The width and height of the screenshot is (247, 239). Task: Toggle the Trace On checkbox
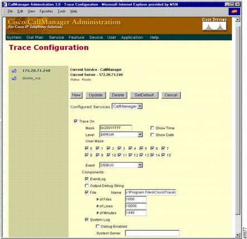click(76, 121)
